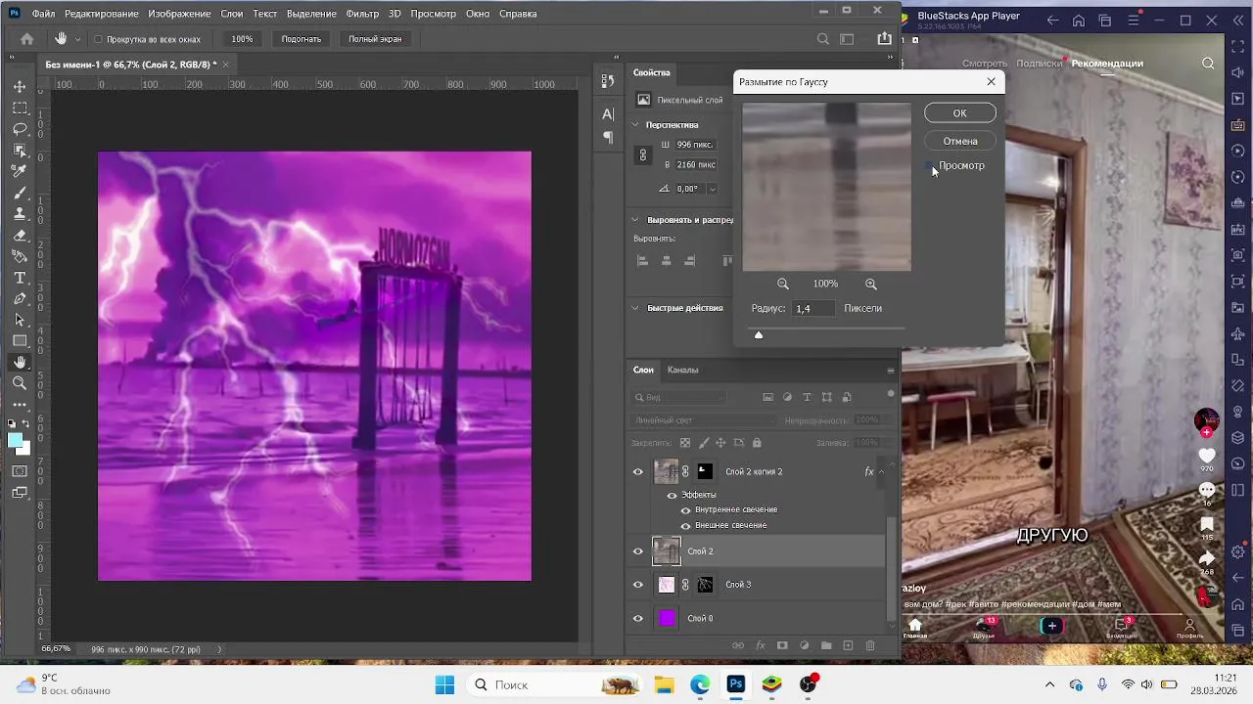
Task: Toggle the Preview (Просмотр) checkbox
Action: tap(931, 166)
